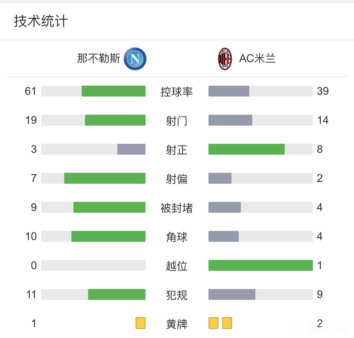Image resolution: width=354 pixels, height=338 pixels.
Task: Click the 控球率 stat label
Action: coord(177,92)
